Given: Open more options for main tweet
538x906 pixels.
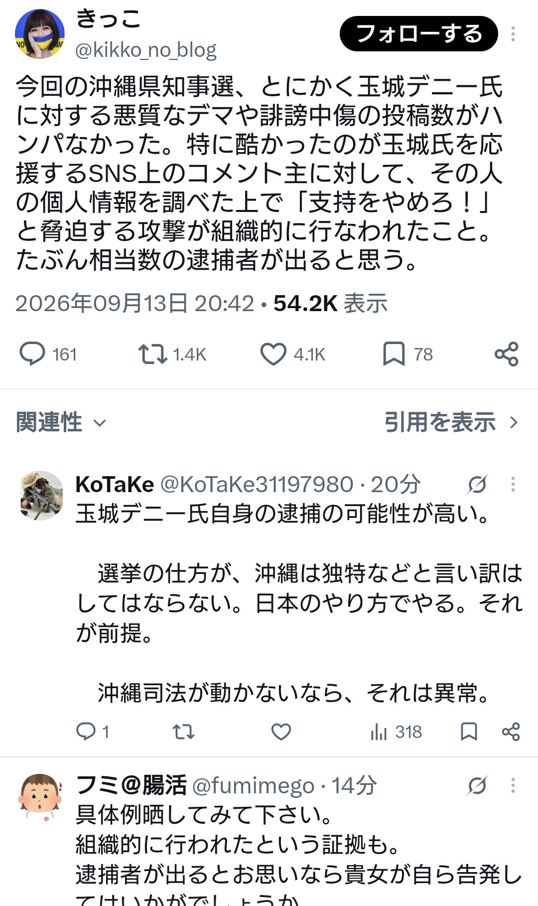Looking at the screenshot, I should pos(513,34).
